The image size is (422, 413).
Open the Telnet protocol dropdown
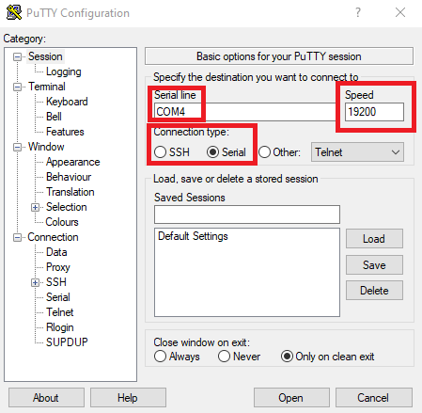pos(357,152)
